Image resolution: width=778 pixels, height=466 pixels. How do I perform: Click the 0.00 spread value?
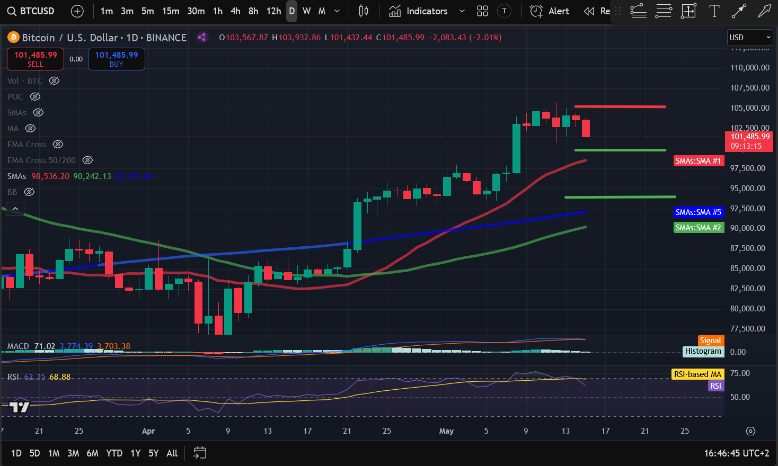(x=76, y=59)
